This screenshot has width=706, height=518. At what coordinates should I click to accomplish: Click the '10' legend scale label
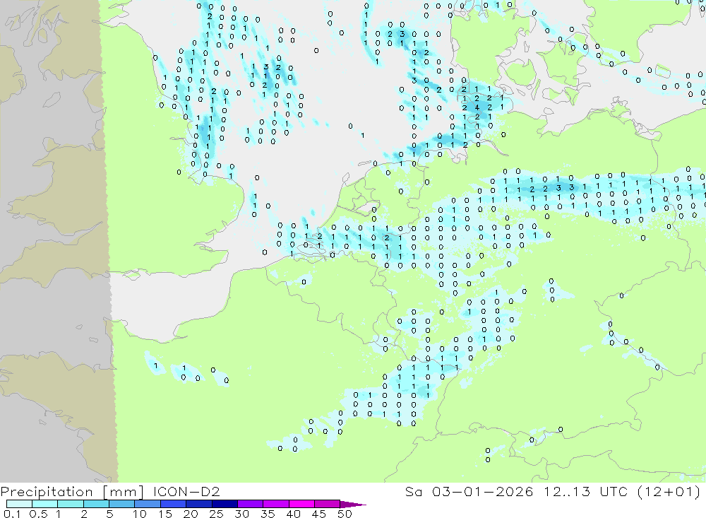click(140, 514)
